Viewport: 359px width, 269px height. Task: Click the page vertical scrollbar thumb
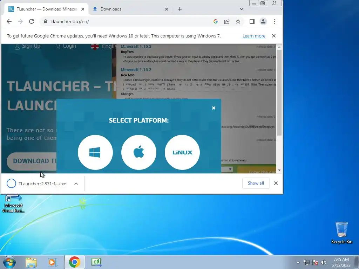click(x=279, y=92)
